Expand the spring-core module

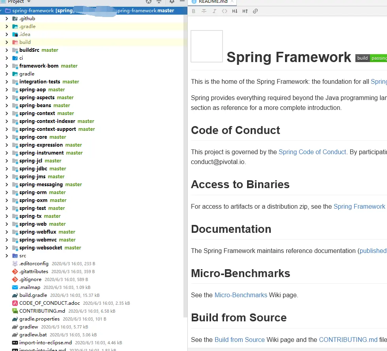click(x=7, y=137)
